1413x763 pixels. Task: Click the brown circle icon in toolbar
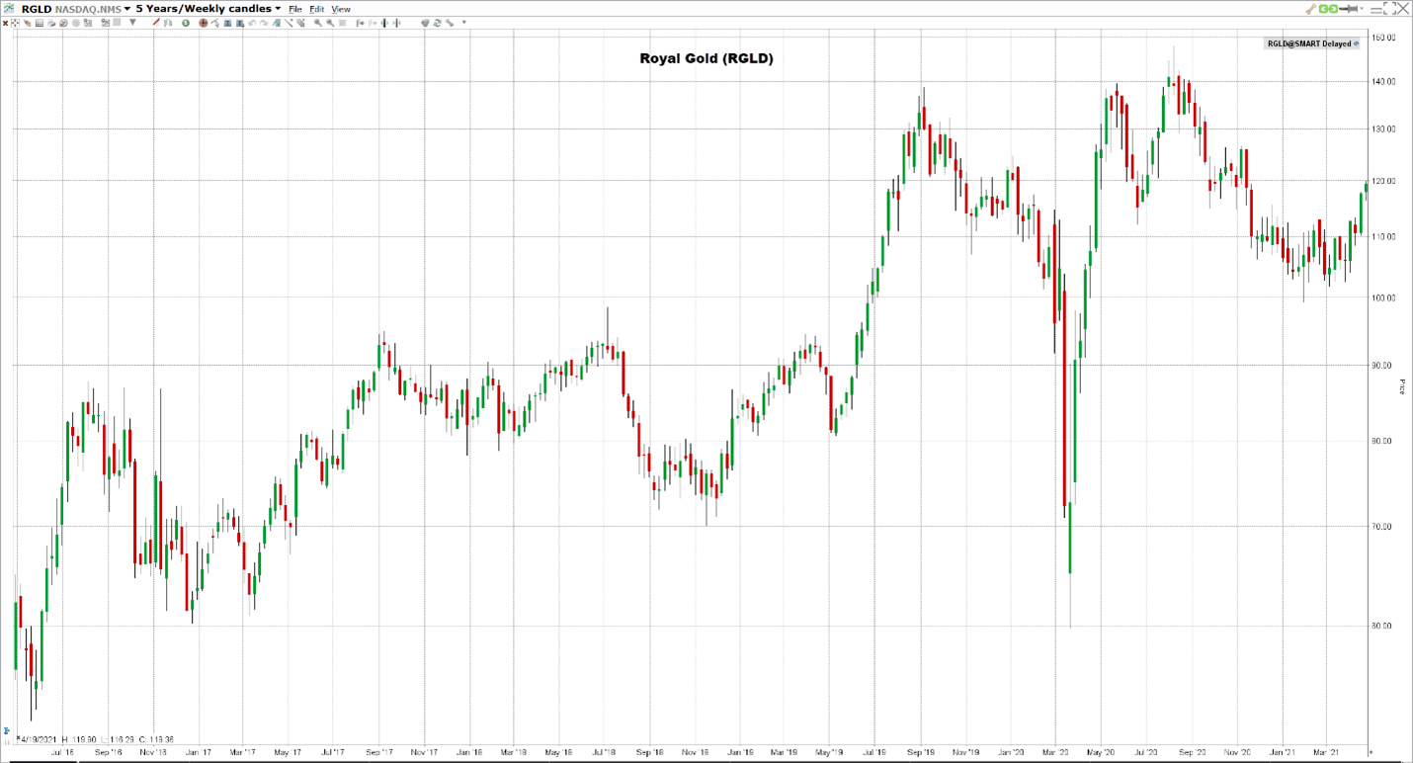point(203,23)
